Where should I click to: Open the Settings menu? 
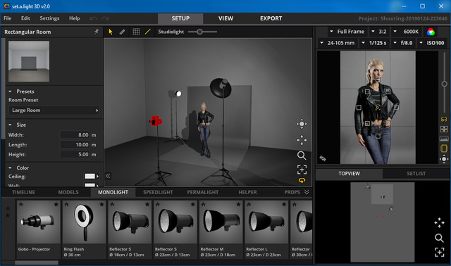49,18
